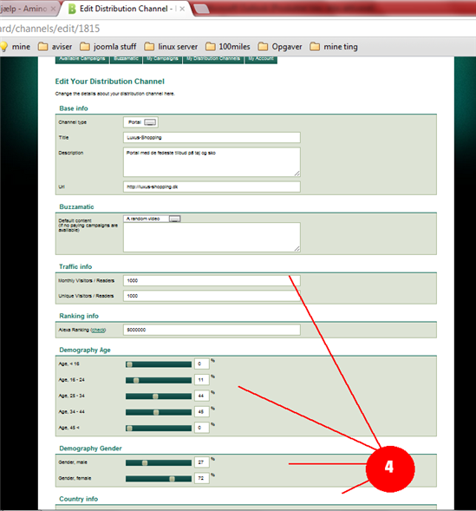Screen dimensions: 476x511
Task: Click the Title input field
Action: 212,138
